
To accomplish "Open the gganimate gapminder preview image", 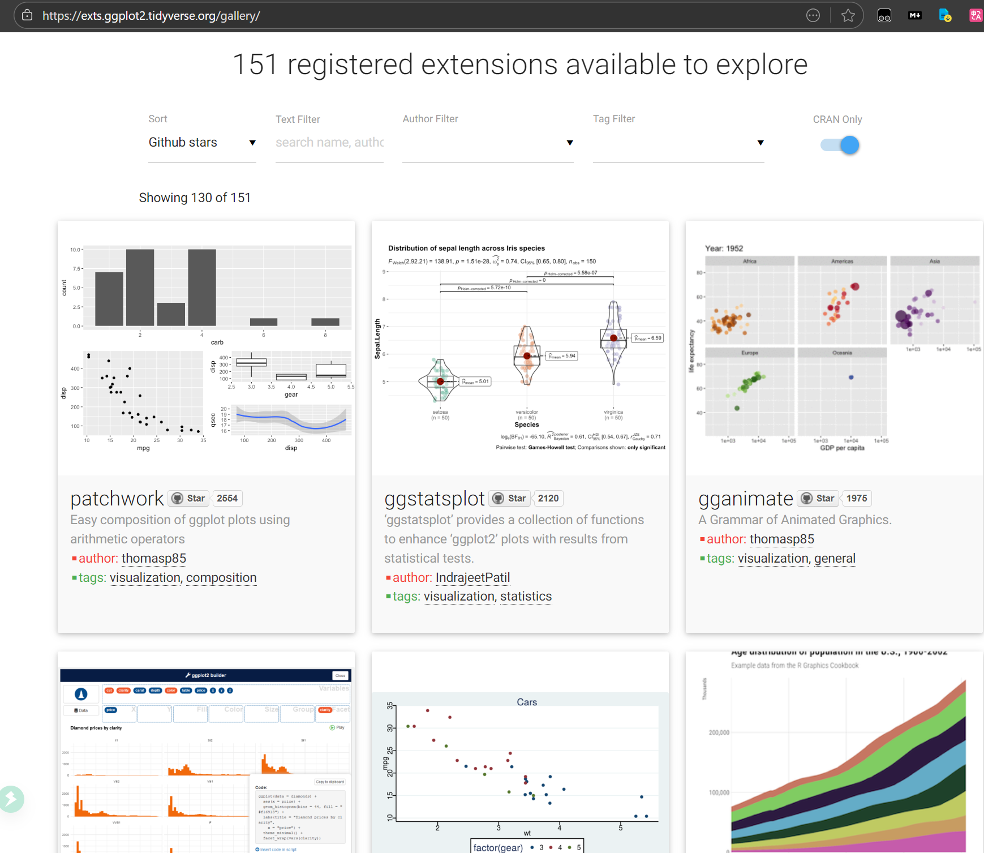I will click(x=834, y=348).
